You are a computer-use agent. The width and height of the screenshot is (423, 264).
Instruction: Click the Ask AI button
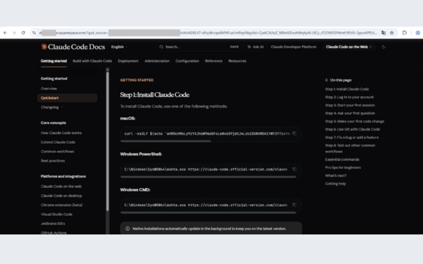click(x=255, y=47)
